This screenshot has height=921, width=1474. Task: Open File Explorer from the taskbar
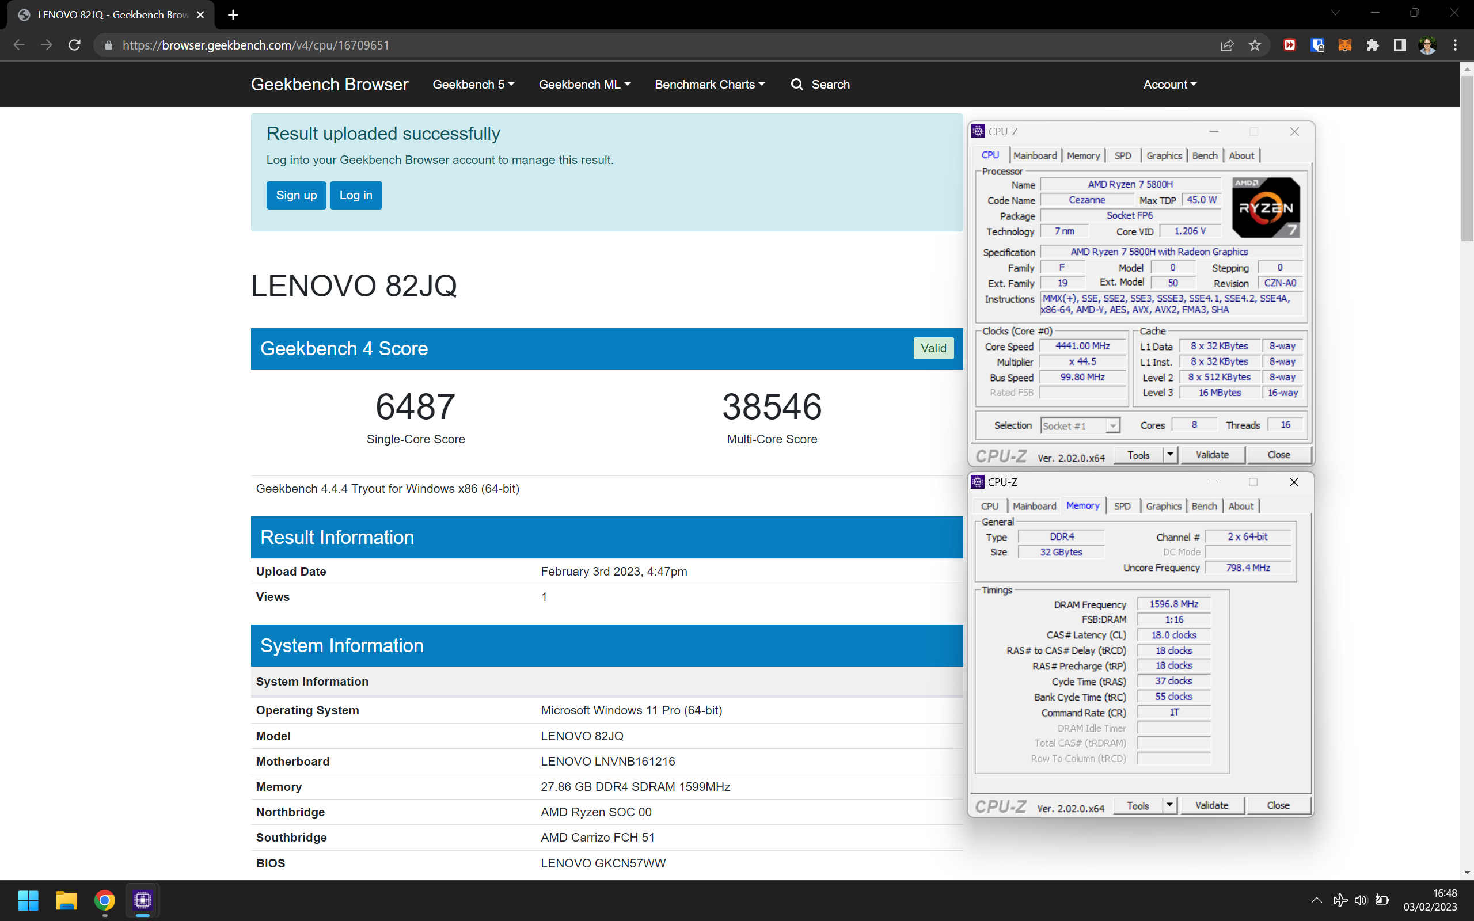pos(66,900)
